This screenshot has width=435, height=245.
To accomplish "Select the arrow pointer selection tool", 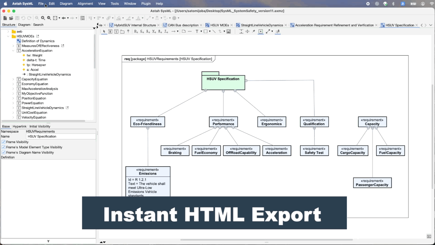I will point(104,31).
